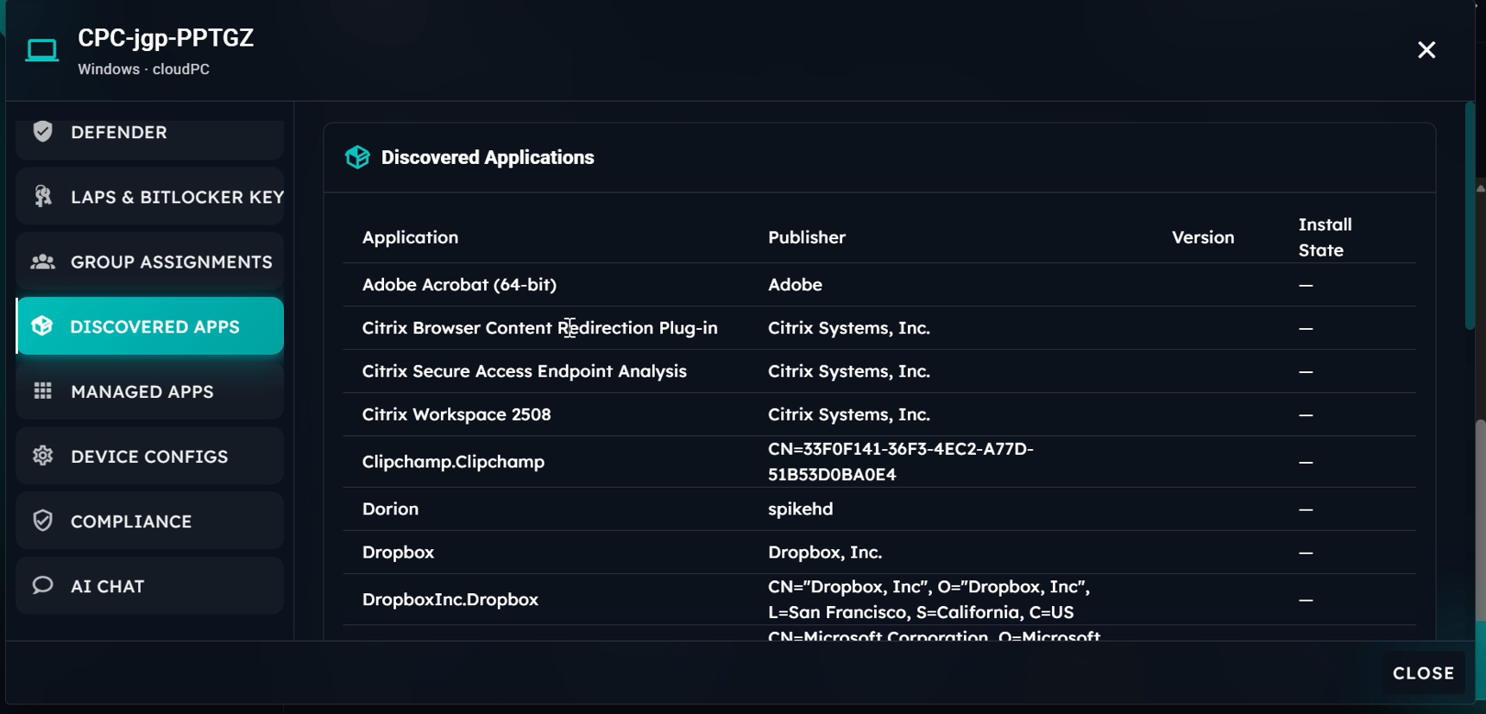This screenshot has height=714, width=1486.
Task: Dismiss dialog with the X button
Action: (x=1426, y=50)
